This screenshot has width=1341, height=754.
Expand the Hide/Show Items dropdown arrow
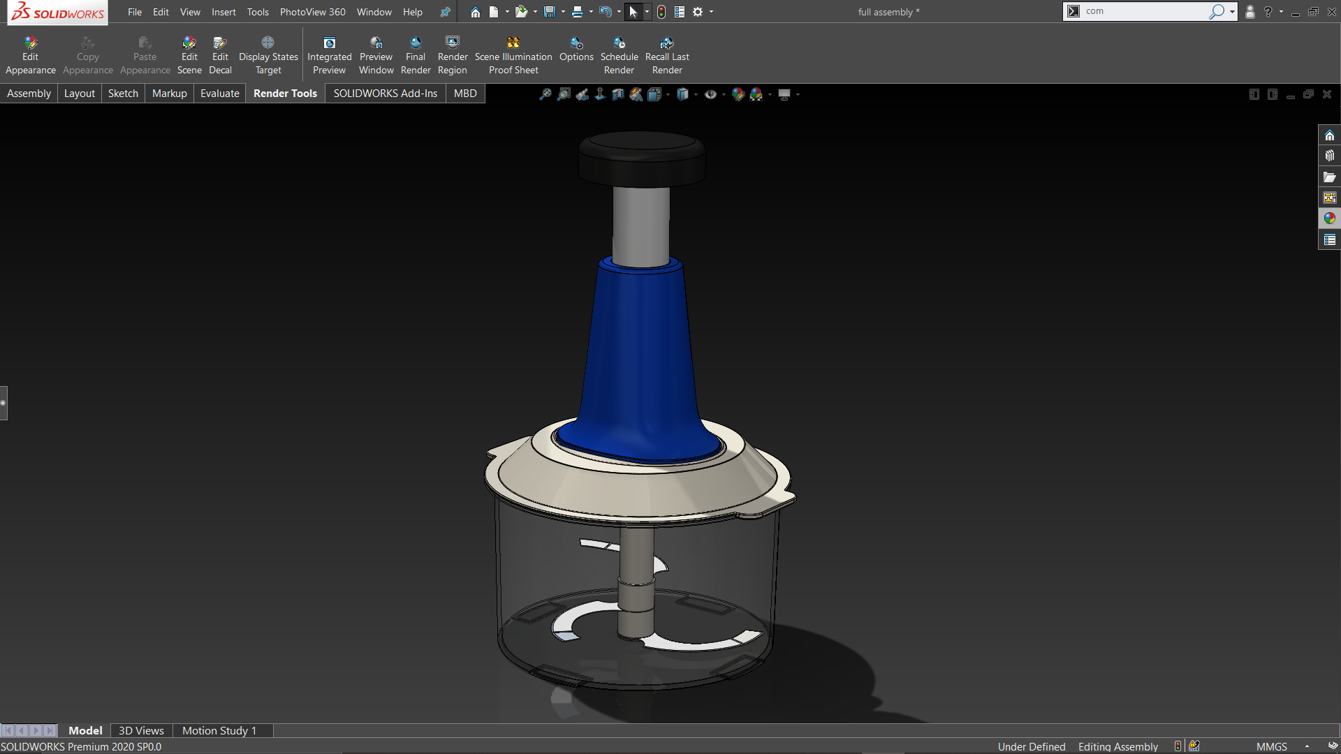724,94
